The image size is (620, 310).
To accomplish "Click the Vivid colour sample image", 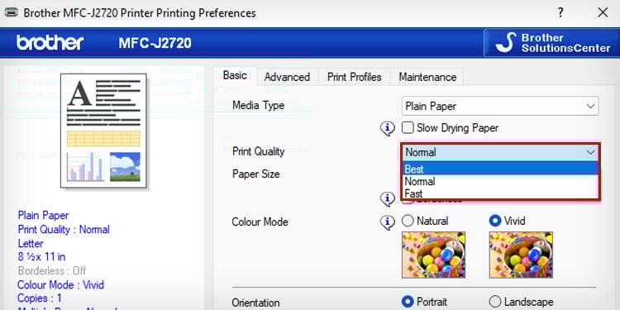I will coord(521,255).
